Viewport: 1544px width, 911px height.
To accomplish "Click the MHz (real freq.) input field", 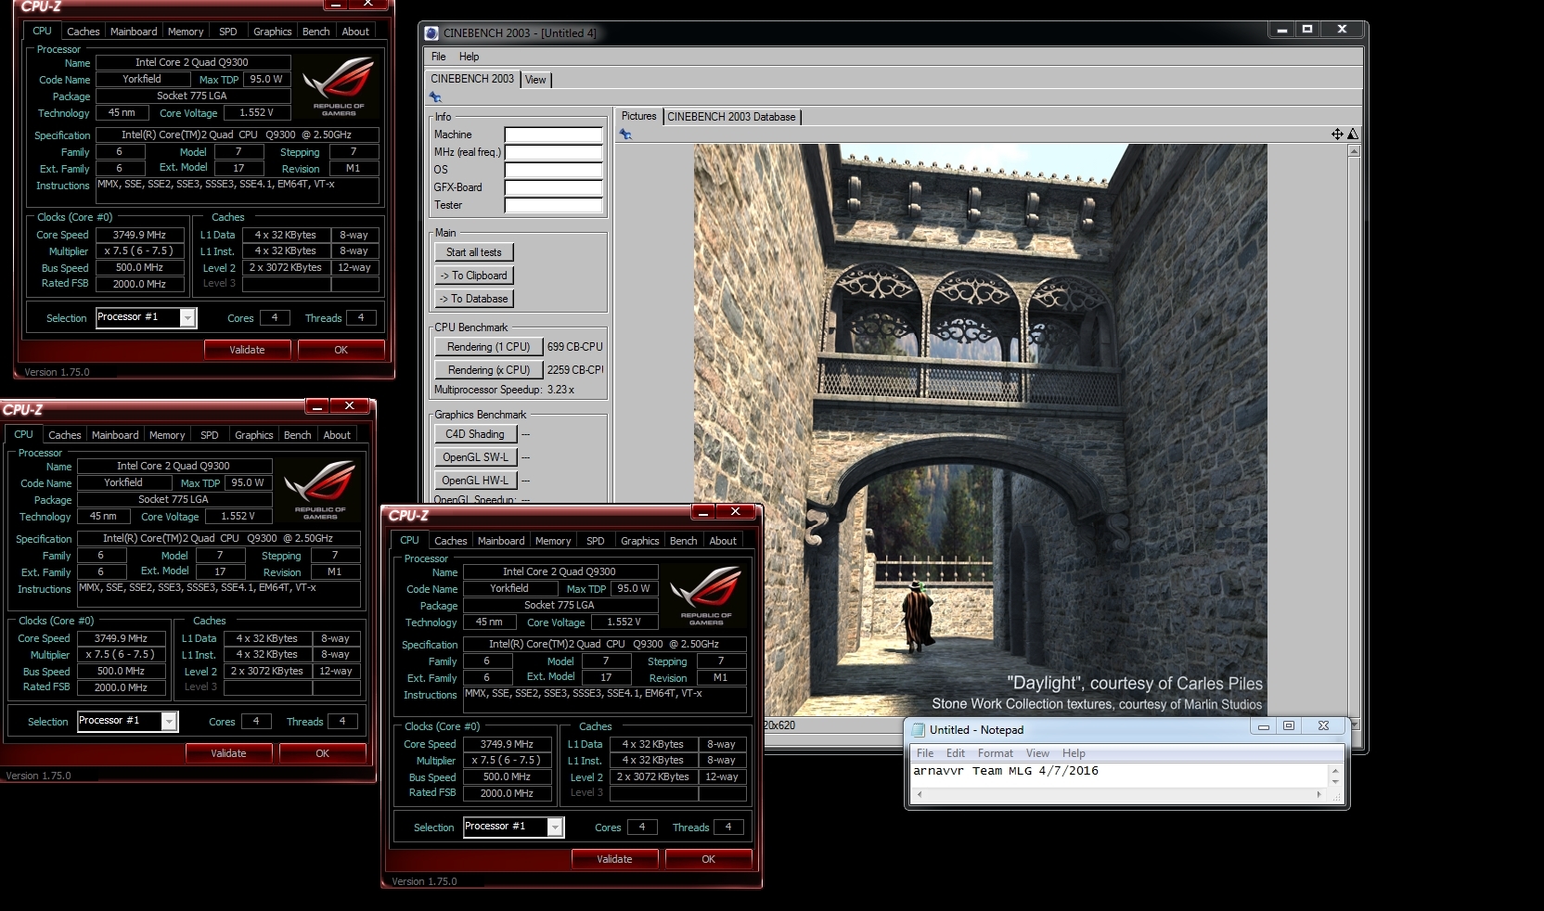I will (553, 152).
